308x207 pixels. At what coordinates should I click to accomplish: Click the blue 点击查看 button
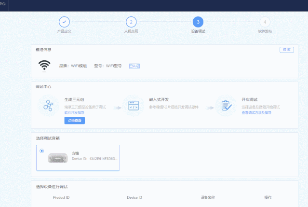click(x=75, y=121)
